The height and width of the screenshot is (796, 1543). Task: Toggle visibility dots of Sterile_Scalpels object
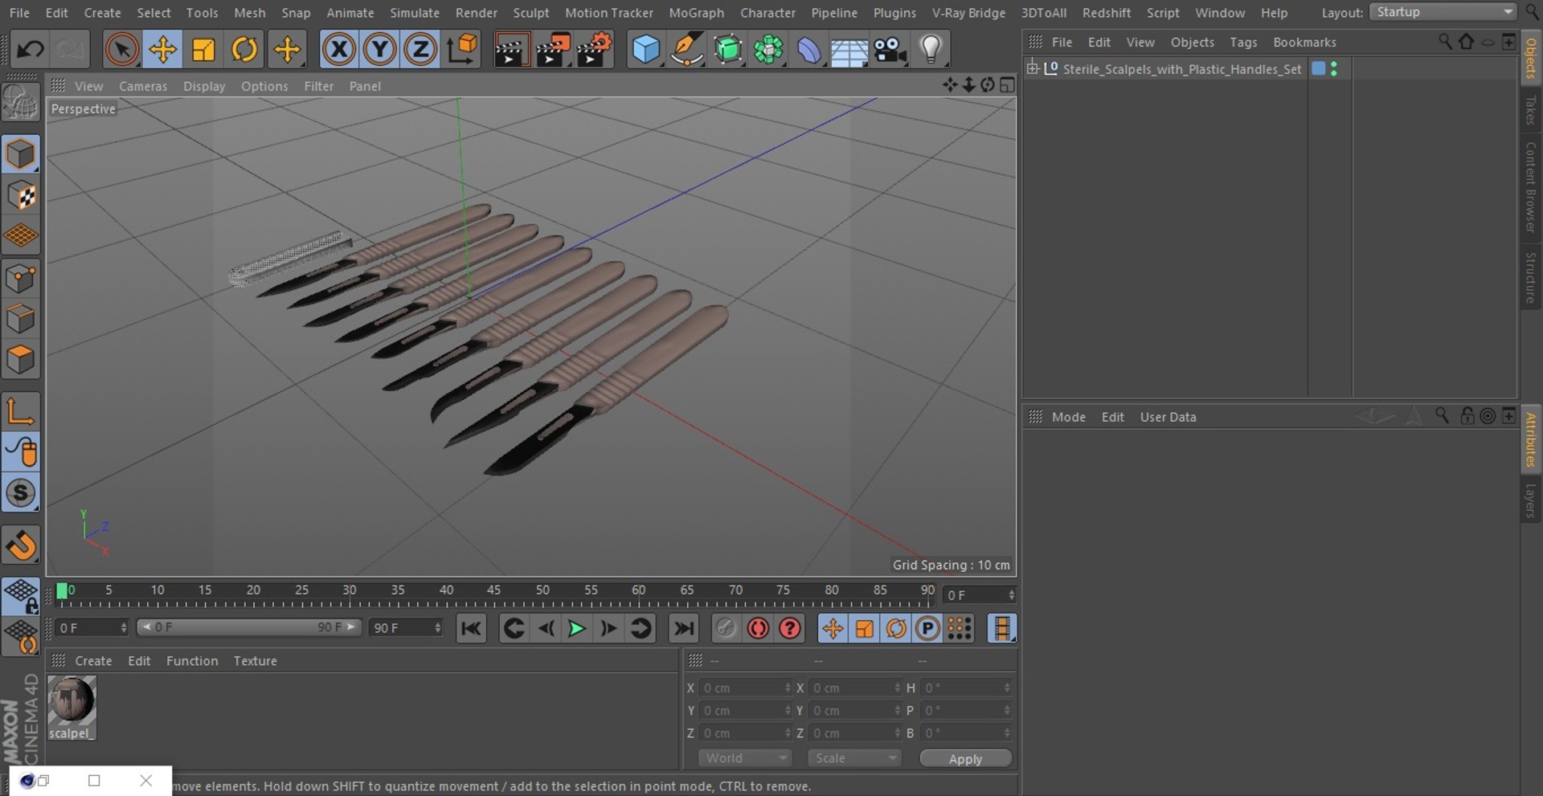click(x=1334, y=69)
